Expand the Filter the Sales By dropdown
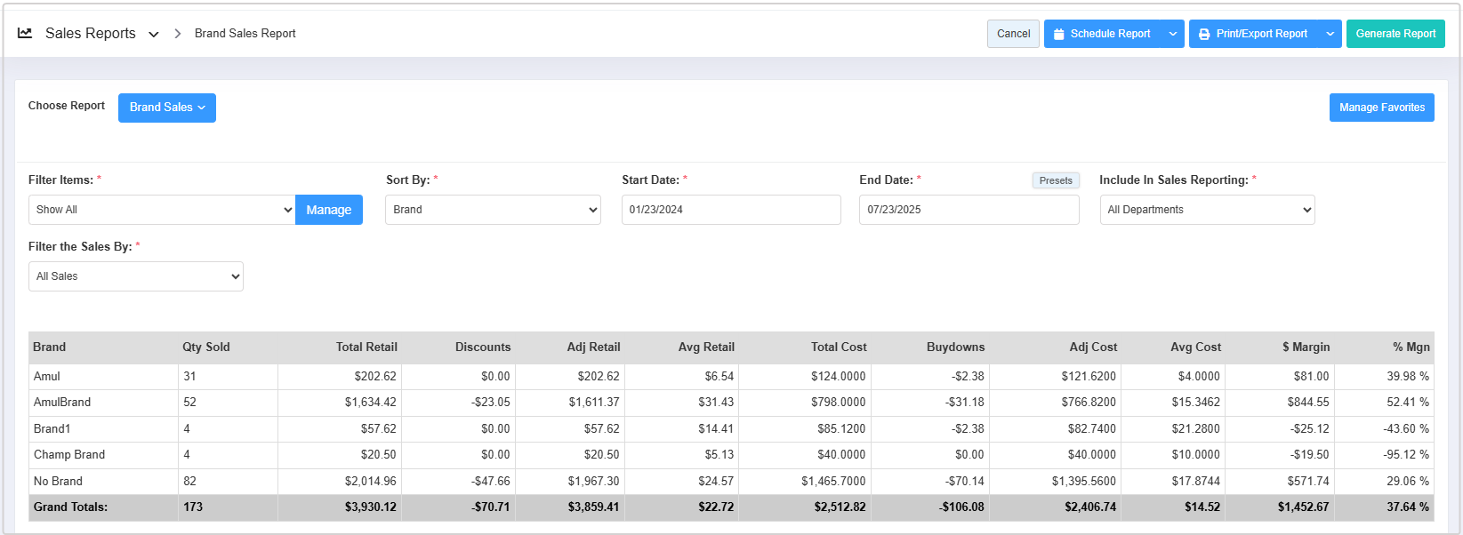Viewport: 1463px width, 535px height. pos(136,276)
